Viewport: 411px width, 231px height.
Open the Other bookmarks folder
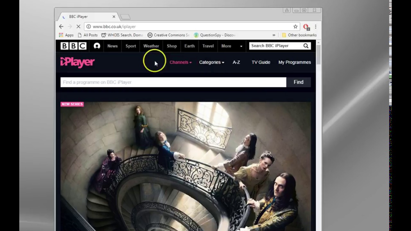tap(299, 35)
